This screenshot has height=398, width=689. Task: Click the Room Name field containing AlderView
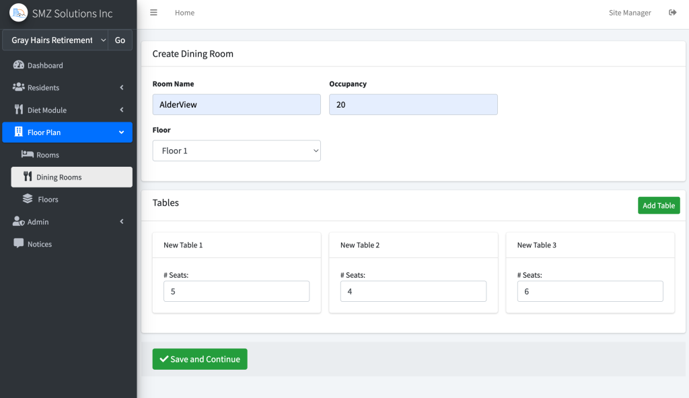pyautogui.click(x=237, y=105)
